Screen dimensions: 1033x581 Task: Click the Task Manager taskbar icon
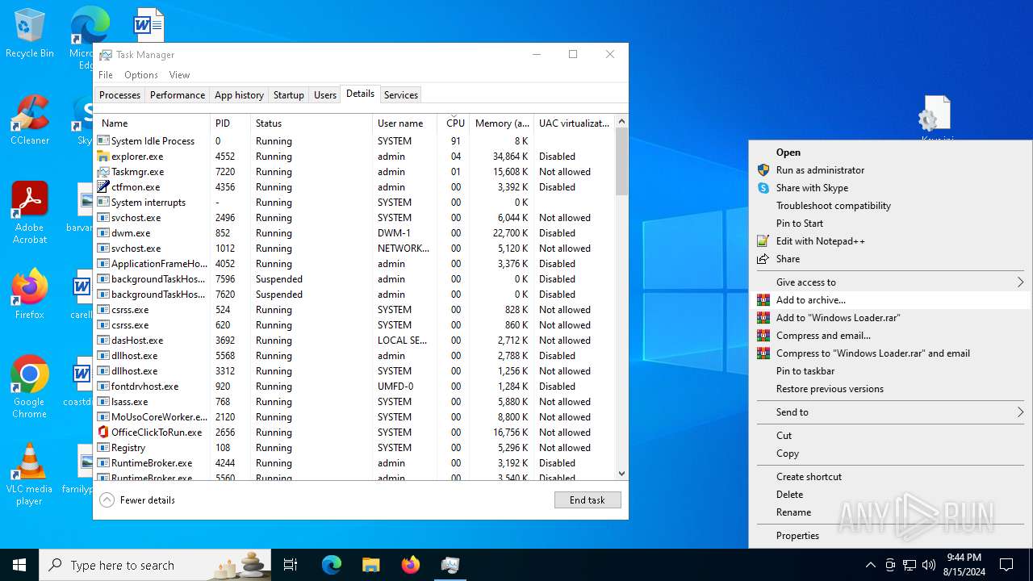click(x=450, y=565)
